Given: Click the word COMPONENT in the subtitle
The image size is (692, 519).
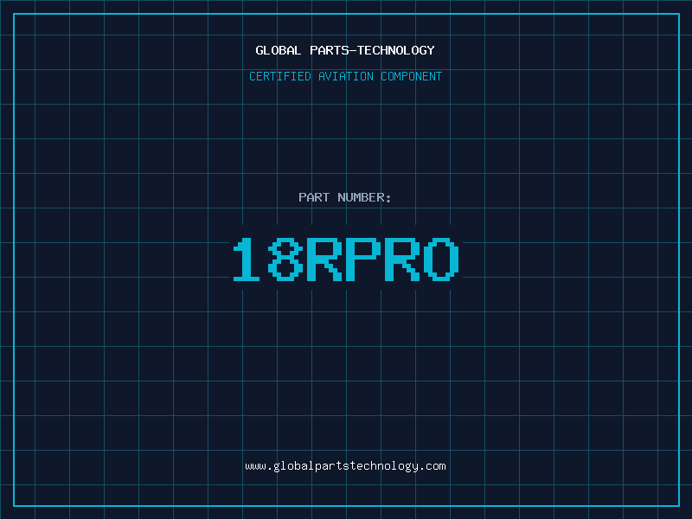Looking at the screenshot, I should (x=412, y=76).
